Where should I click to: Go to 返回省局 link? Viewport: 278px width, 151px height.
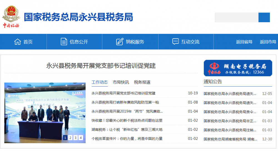point(244,42)
